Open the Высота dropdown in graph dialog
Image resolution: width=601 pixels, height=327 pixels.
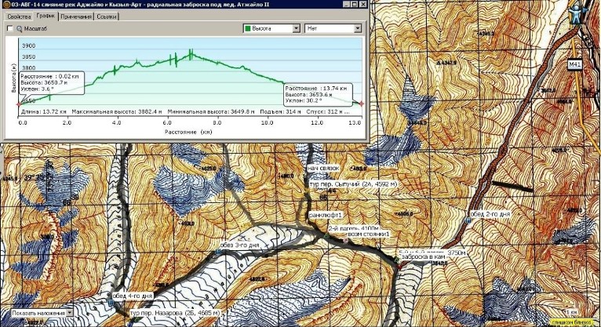296,28
